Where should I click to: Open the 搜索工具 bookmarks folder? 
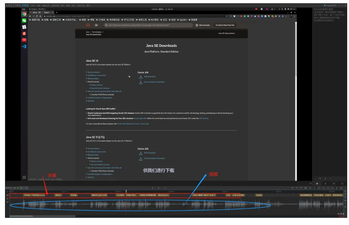tap(55, 20)
